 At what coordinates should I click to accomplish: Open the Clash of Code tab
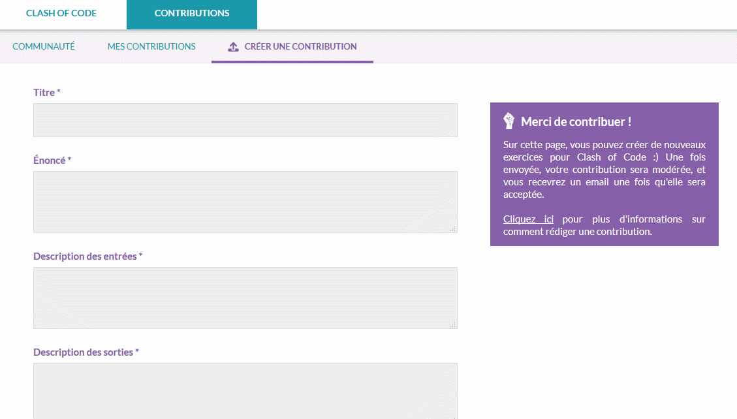pyautogui.click(x=61, y=14)
